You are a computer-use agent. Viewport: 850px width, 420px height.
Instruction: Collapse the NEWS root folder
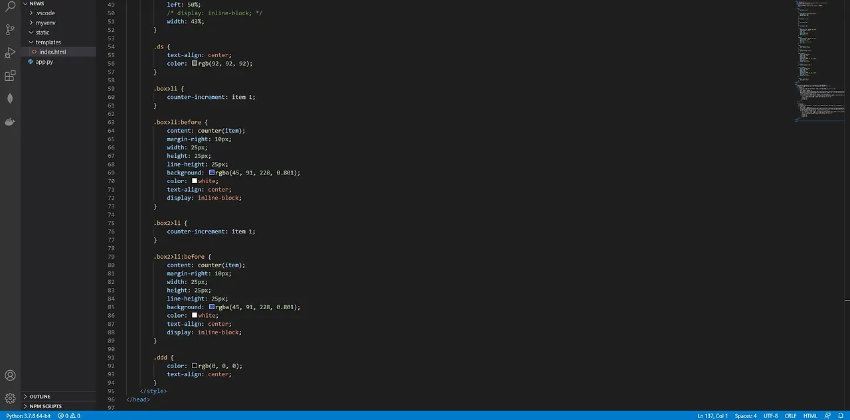point(25,3)
